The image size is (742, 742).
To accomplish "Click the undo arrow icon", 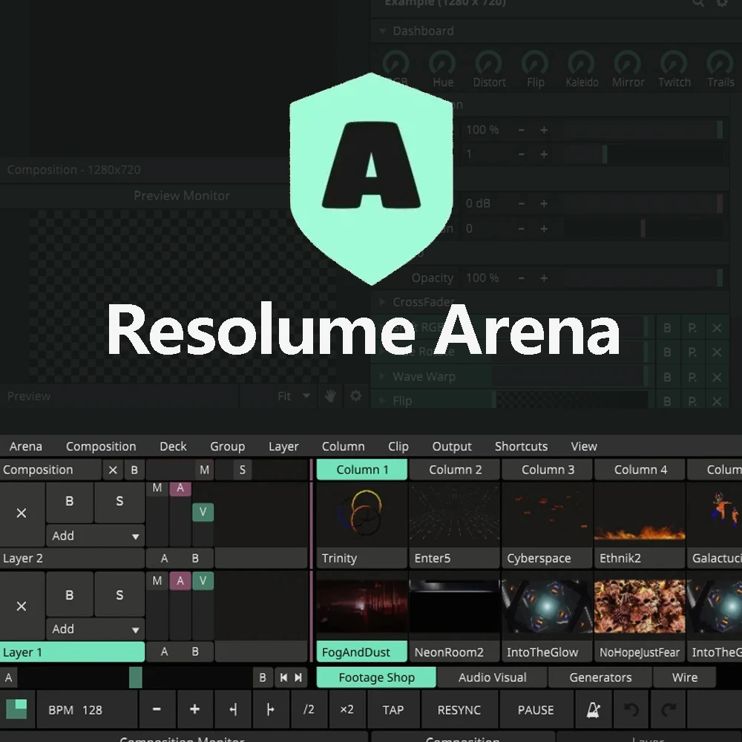I will (x=631, y=709).
